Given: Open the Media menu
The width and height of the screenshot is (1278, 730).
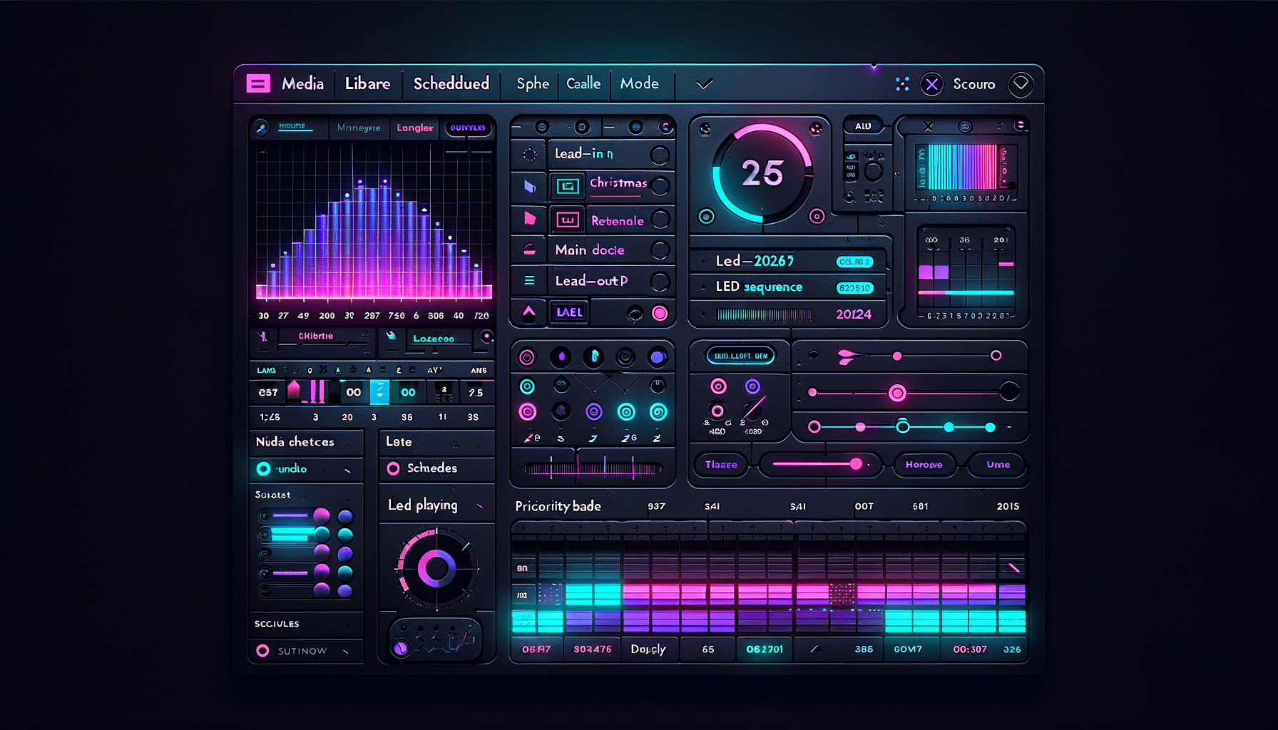Looking at the screenshot, I should [x=303, y=83].
